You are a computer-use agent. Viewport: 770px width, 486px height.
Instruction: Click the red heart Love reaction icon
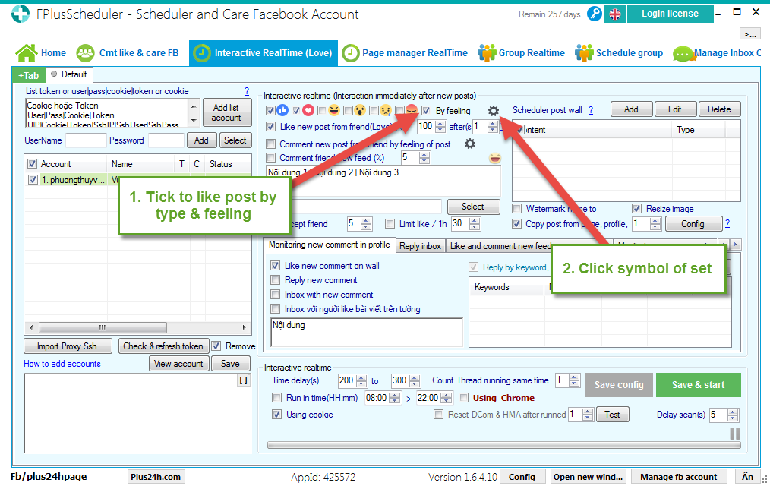(308, 110)
